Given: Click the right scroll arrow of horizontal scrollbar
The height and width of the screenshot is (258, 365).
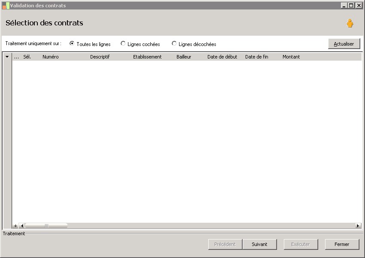Looking at the screenshot, I should click(358, 226).
